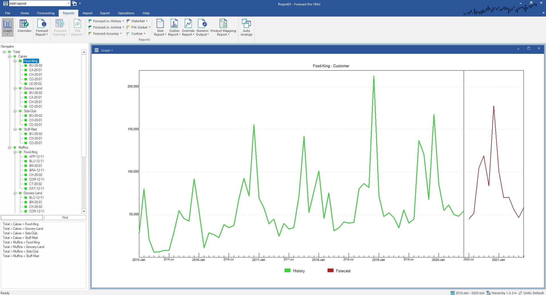
Task: Select BU-20-02 under Food-King
Action: pyautogui.click(x=36, y=65)
